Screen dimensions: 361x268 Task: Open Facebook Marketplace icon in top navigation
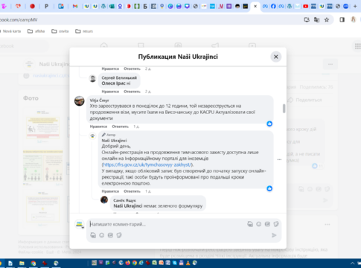[141, 45]
